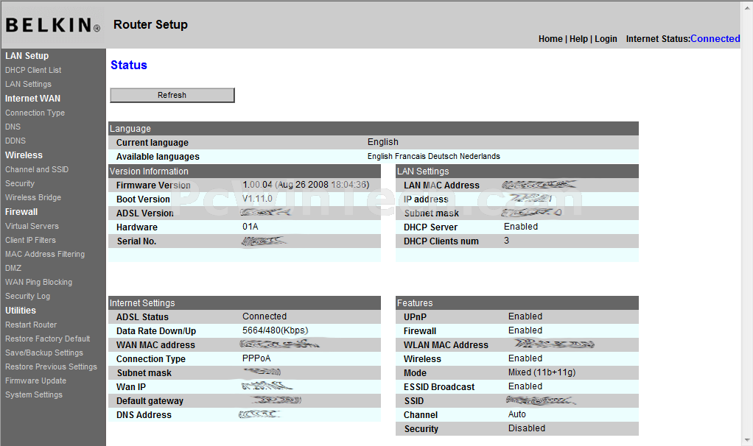
Task: Click the Status page heading
Action: [129, 66]
